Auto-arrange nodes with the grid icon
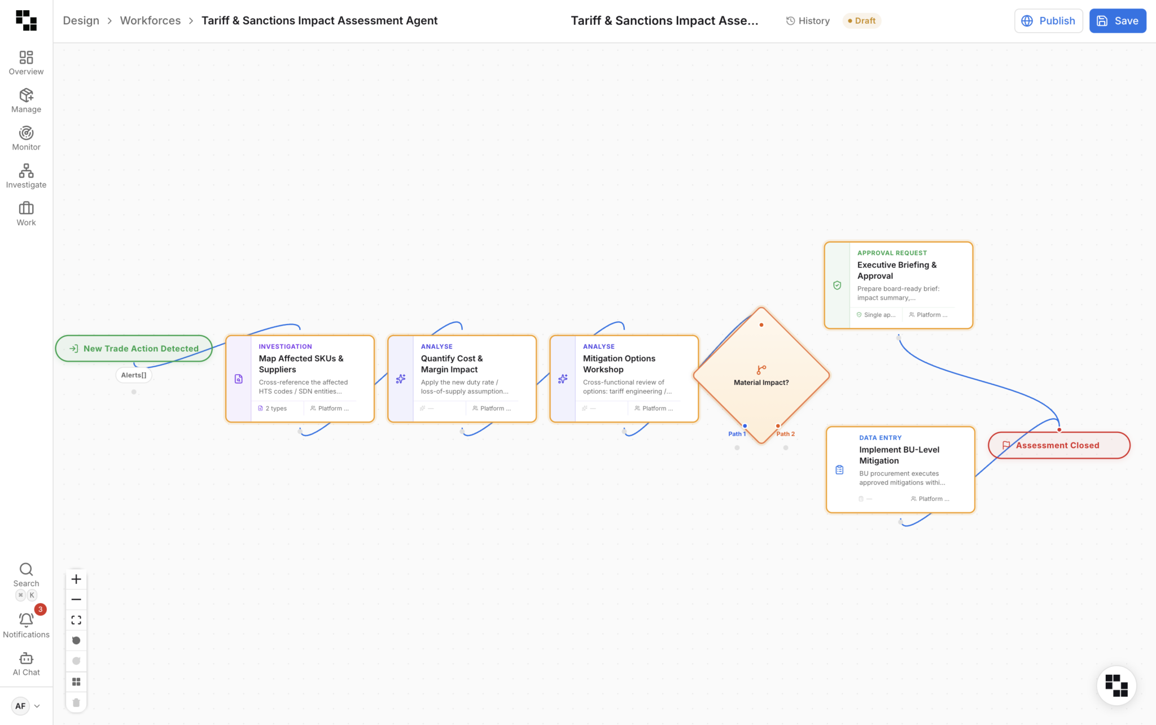This screenshot has width=1156, height=725. pos(76,682)
